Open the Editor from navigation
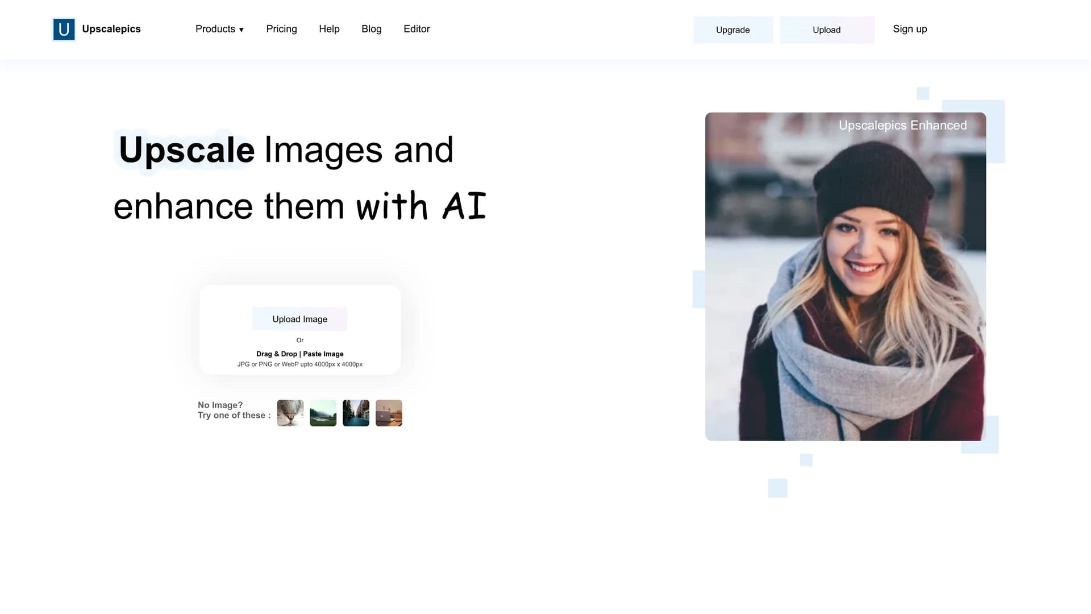This screenshot has width=1091, height=614. [417, 29]
